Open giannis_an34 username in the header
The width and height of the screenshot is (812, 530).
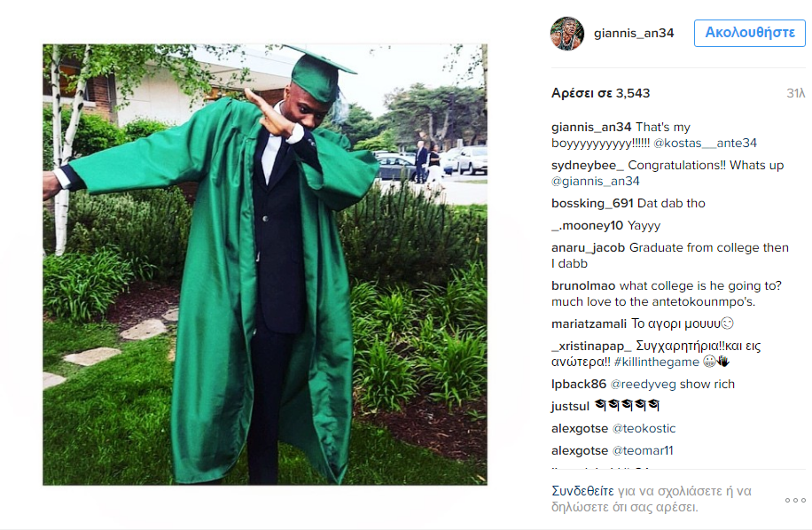click(634, 33)
